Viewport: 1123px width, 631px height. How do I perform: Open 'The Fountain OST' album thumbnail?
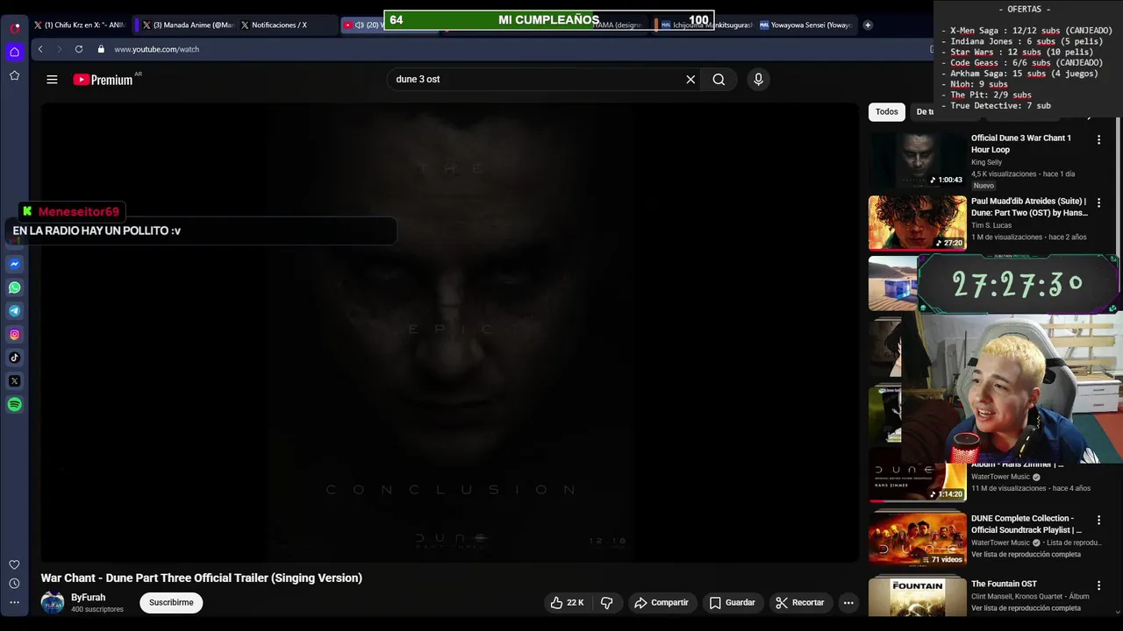click(918, 597)
